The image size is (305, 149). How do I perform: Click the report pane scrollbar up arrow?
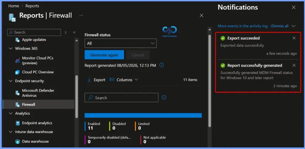(209, 30)
